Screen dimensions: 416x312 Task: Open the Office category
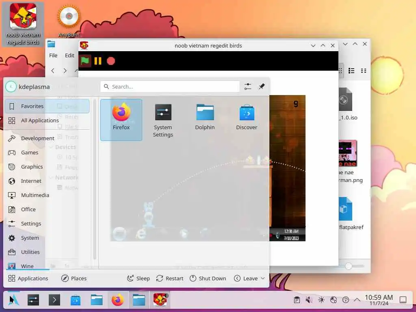click(47, 210)
